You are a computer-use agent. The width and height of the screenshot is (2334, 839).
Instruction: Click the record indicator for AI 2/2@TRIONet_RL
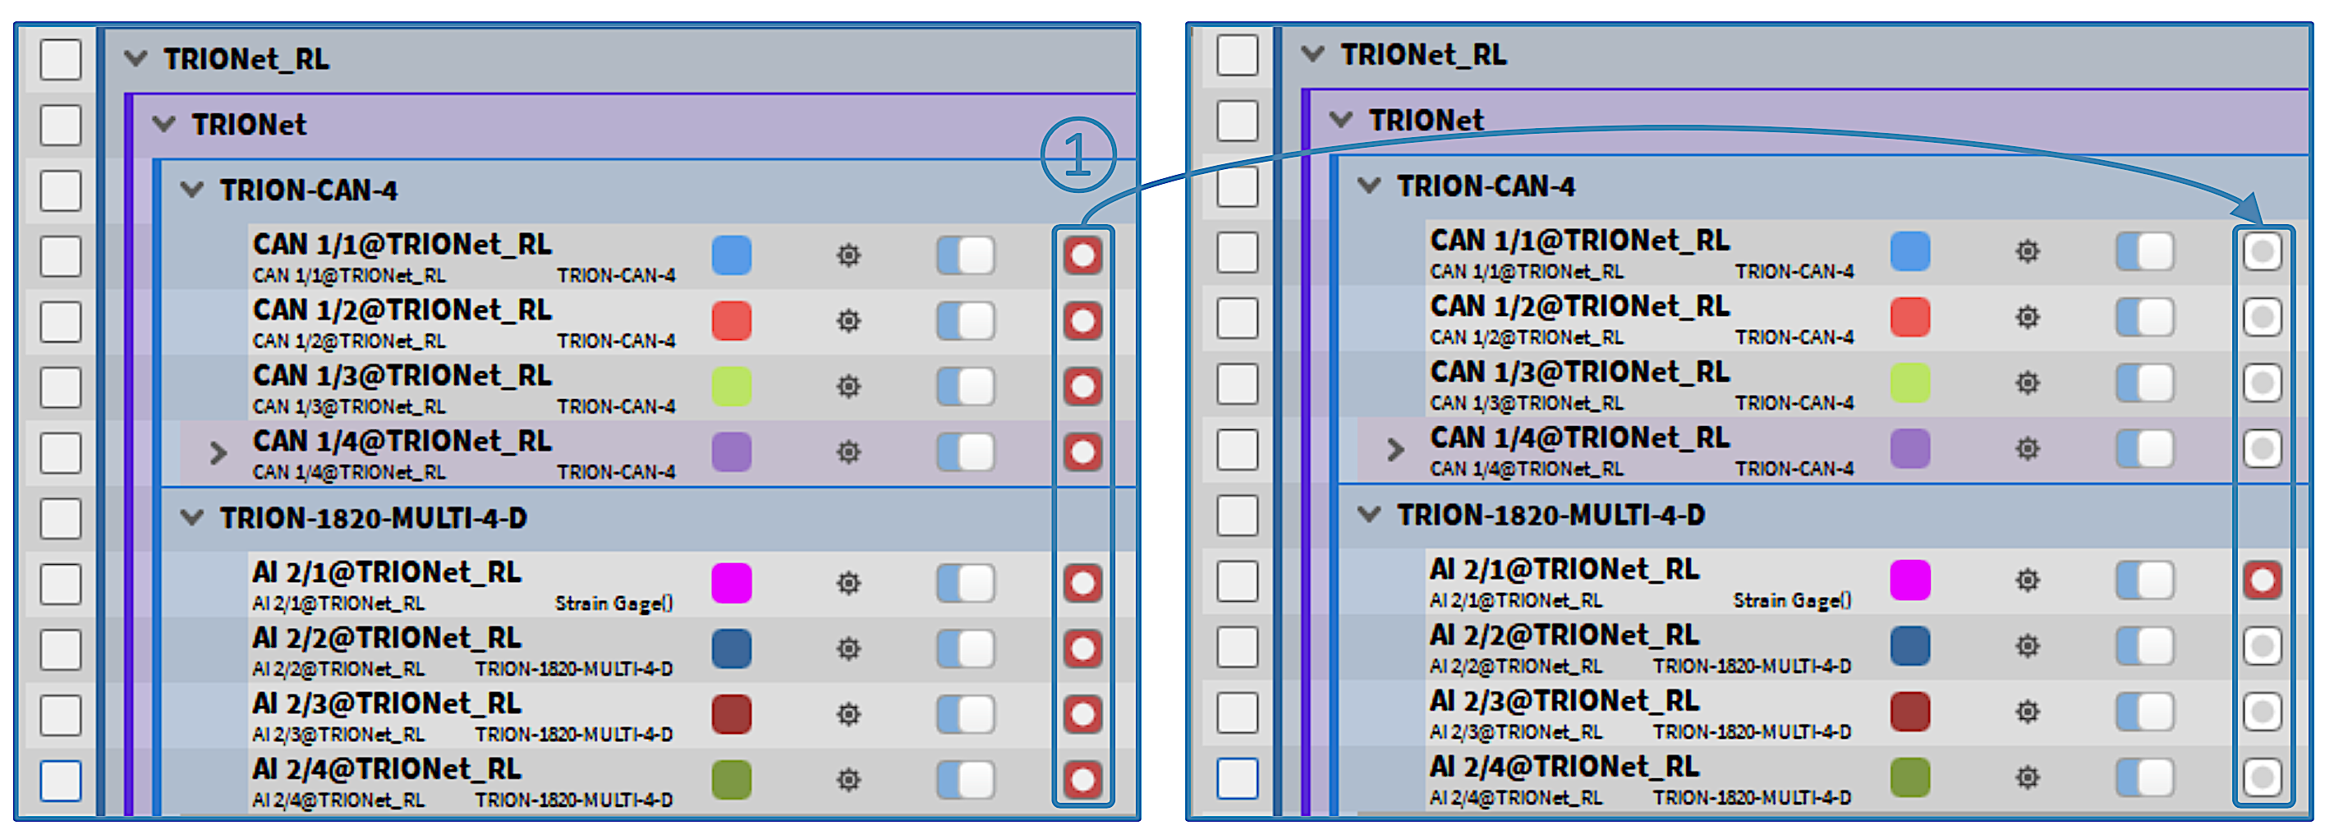tap(1084, 649)
